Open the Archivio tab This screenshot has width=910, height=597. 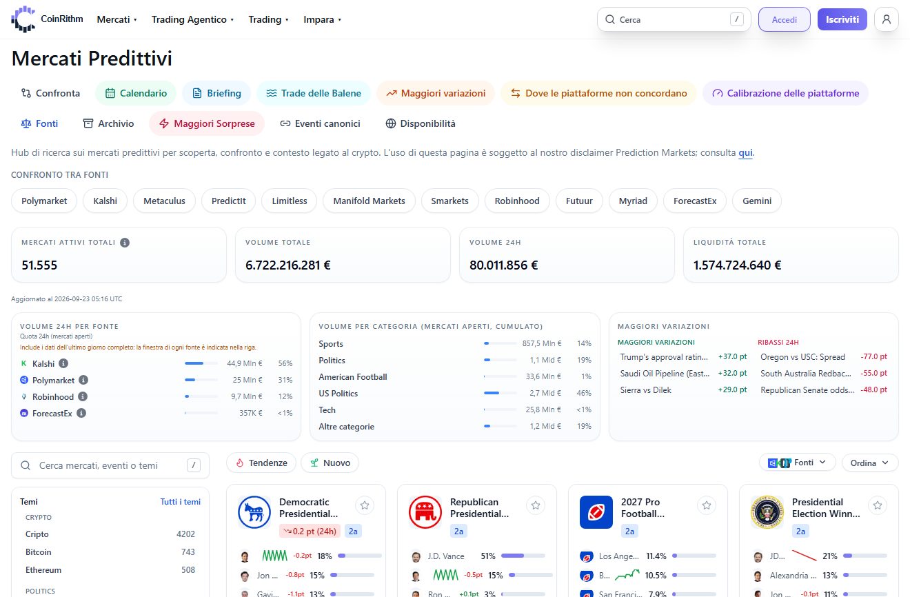point(108,123)
